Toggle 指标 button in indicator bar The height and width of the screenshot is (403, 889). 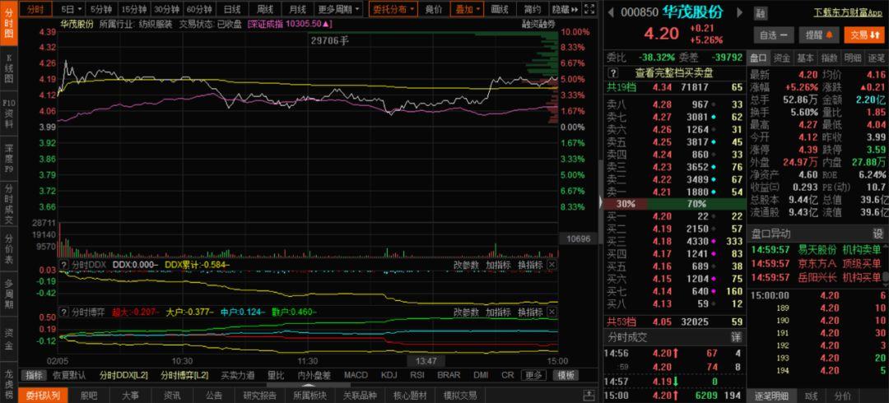click(x=34, y=375)
